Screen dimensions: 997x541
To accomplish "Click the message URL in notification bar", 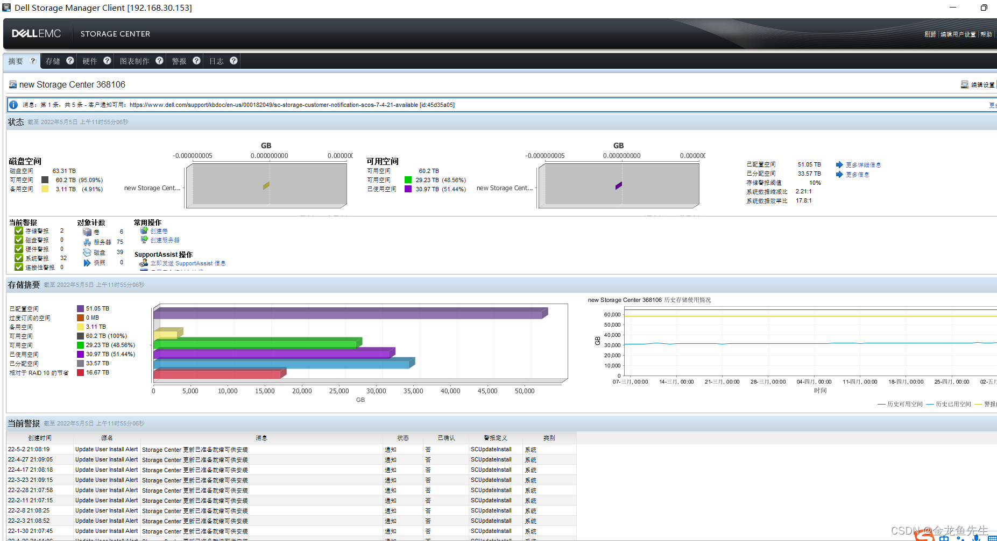I will pyautogui.click(x=274, y=105).
